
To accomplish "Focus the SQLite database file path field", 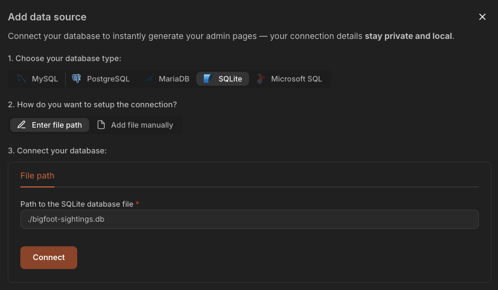I will point(250,219).
